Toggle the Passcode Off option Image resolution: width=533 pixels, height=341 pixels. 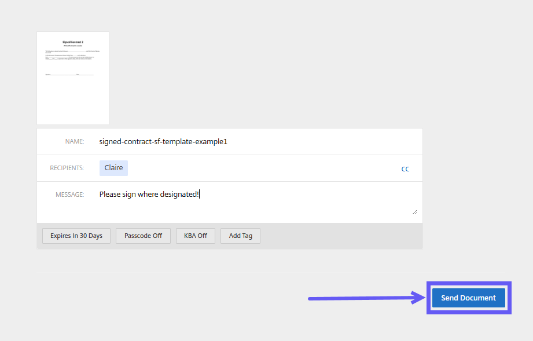[x=143, y=236]
